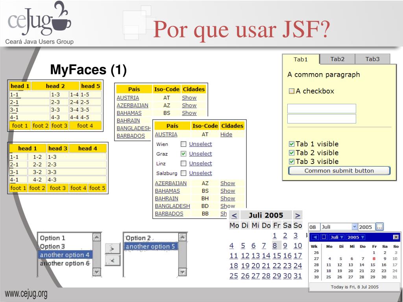Screen dimensions: 403x302
Task: Click up scroll arrow of the Option 1 list
Action: coord(97,237)
